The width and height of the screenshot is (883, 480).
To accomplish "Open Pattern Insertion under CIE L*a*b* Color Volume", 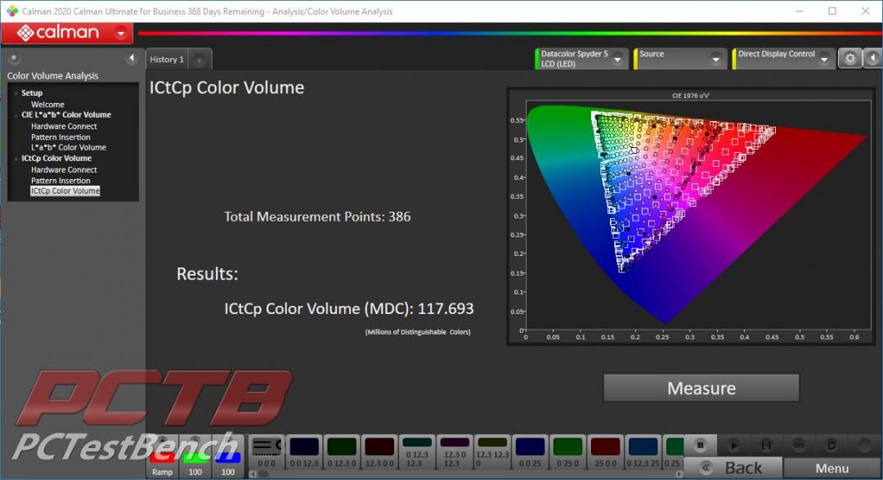I will (61, 137).
